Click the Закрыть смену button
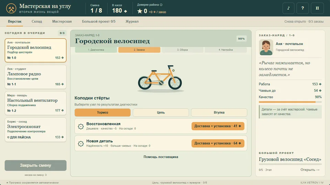 tap(35, 165)
